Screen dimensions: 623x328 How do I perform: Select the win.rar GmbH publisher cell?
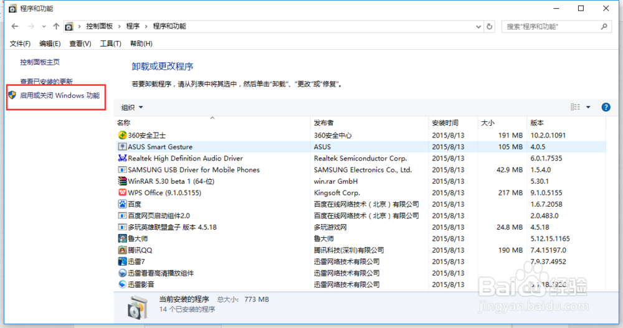[x=336, y=181]
